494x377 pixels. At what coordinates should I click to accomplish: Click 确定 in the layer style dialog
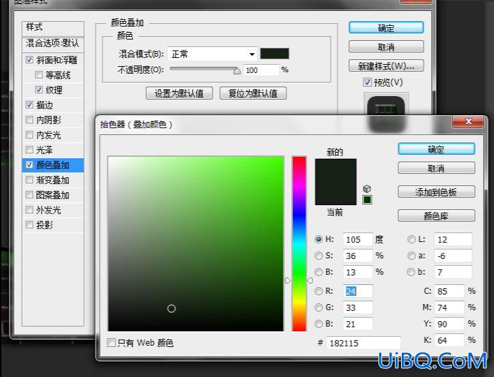click(386, 28)
